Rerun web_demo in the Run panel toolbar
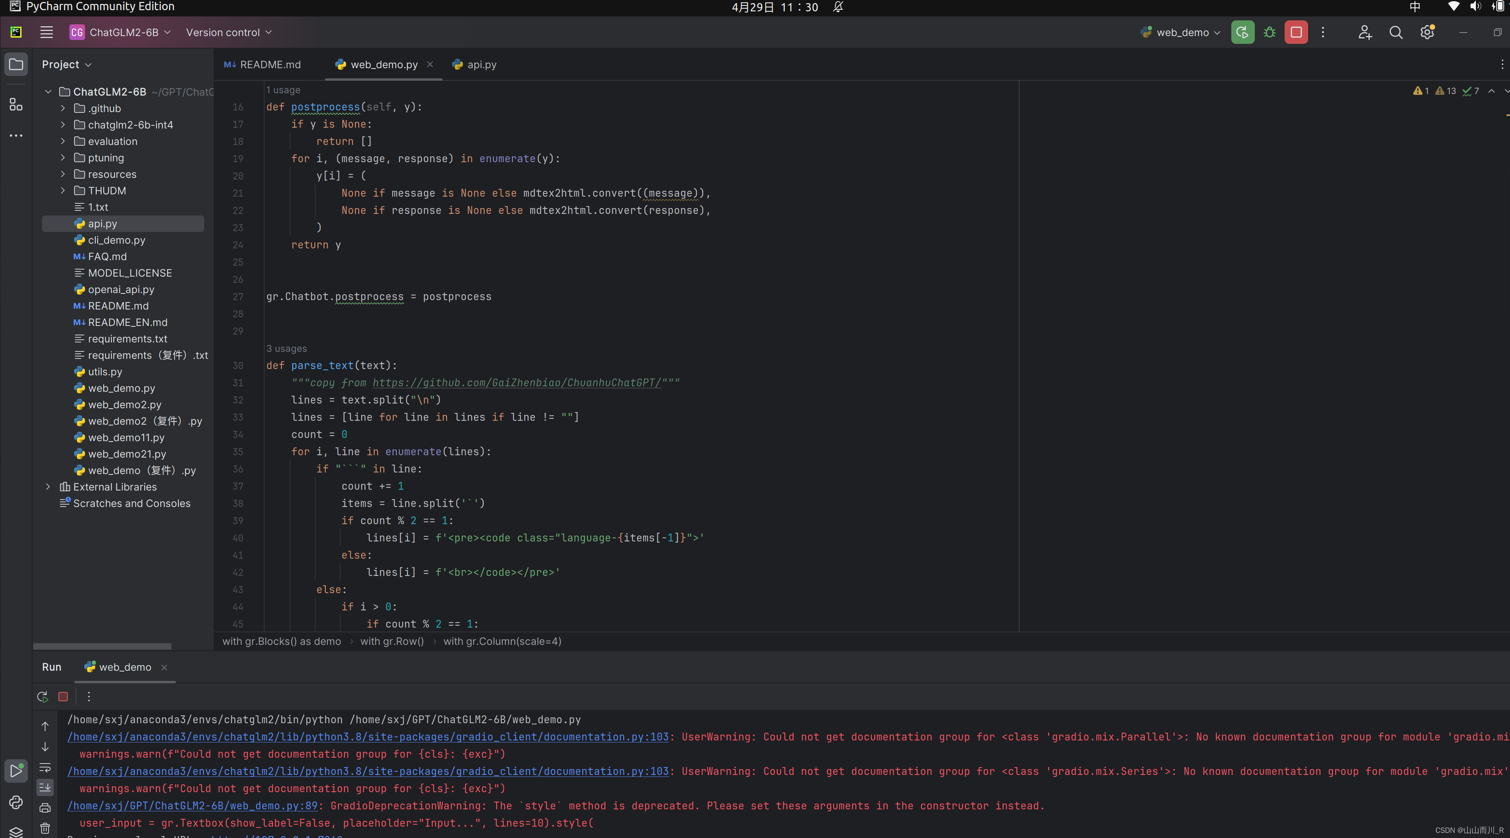This screenshot has height=838, width=1510. (42, 697)
